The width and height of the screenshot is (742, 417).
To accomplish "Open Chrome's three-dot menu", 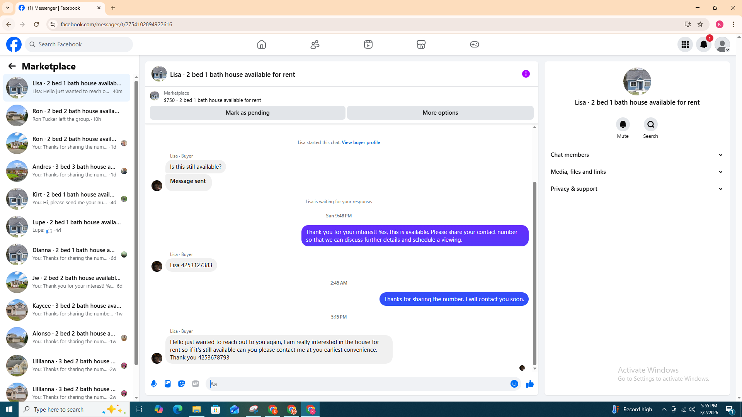I will coord(733,24).
